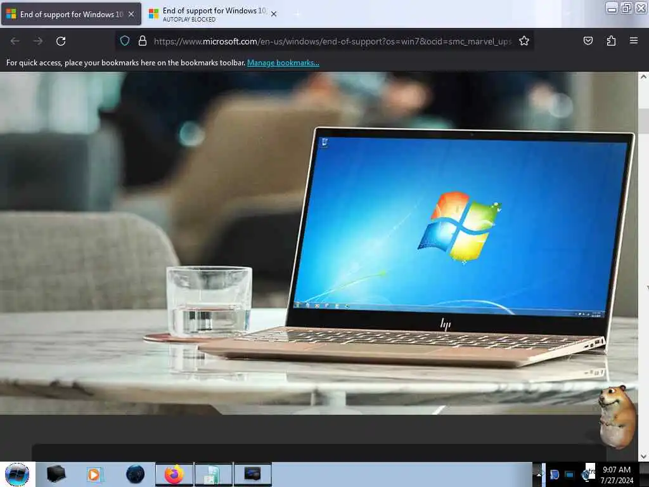Close the first End of support tab
The height and width of the screenshot is (487, 649).
[x=131, y=14]
